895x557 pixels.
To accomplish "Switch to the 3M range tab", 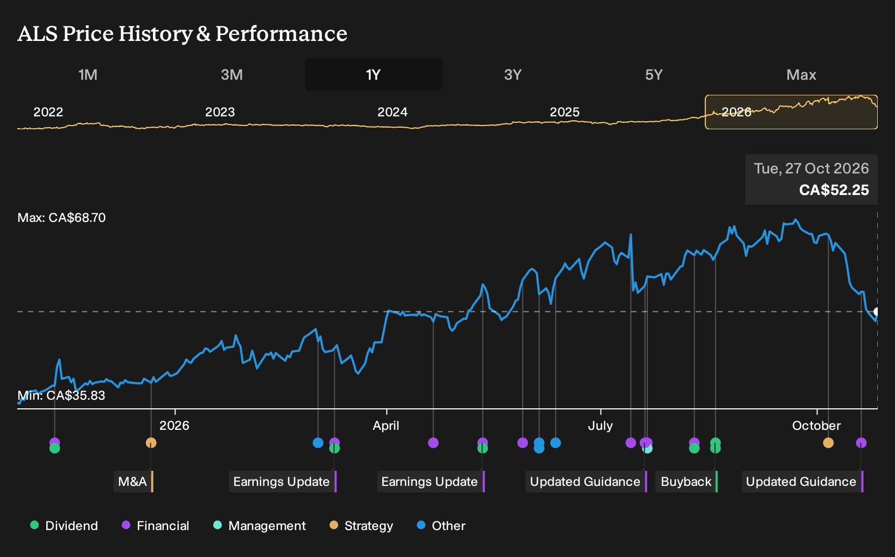I will [x=232, y=74].
